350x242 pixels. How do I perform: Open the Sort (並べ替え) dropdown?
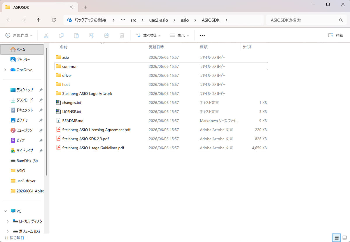click(x=148, y=35)
